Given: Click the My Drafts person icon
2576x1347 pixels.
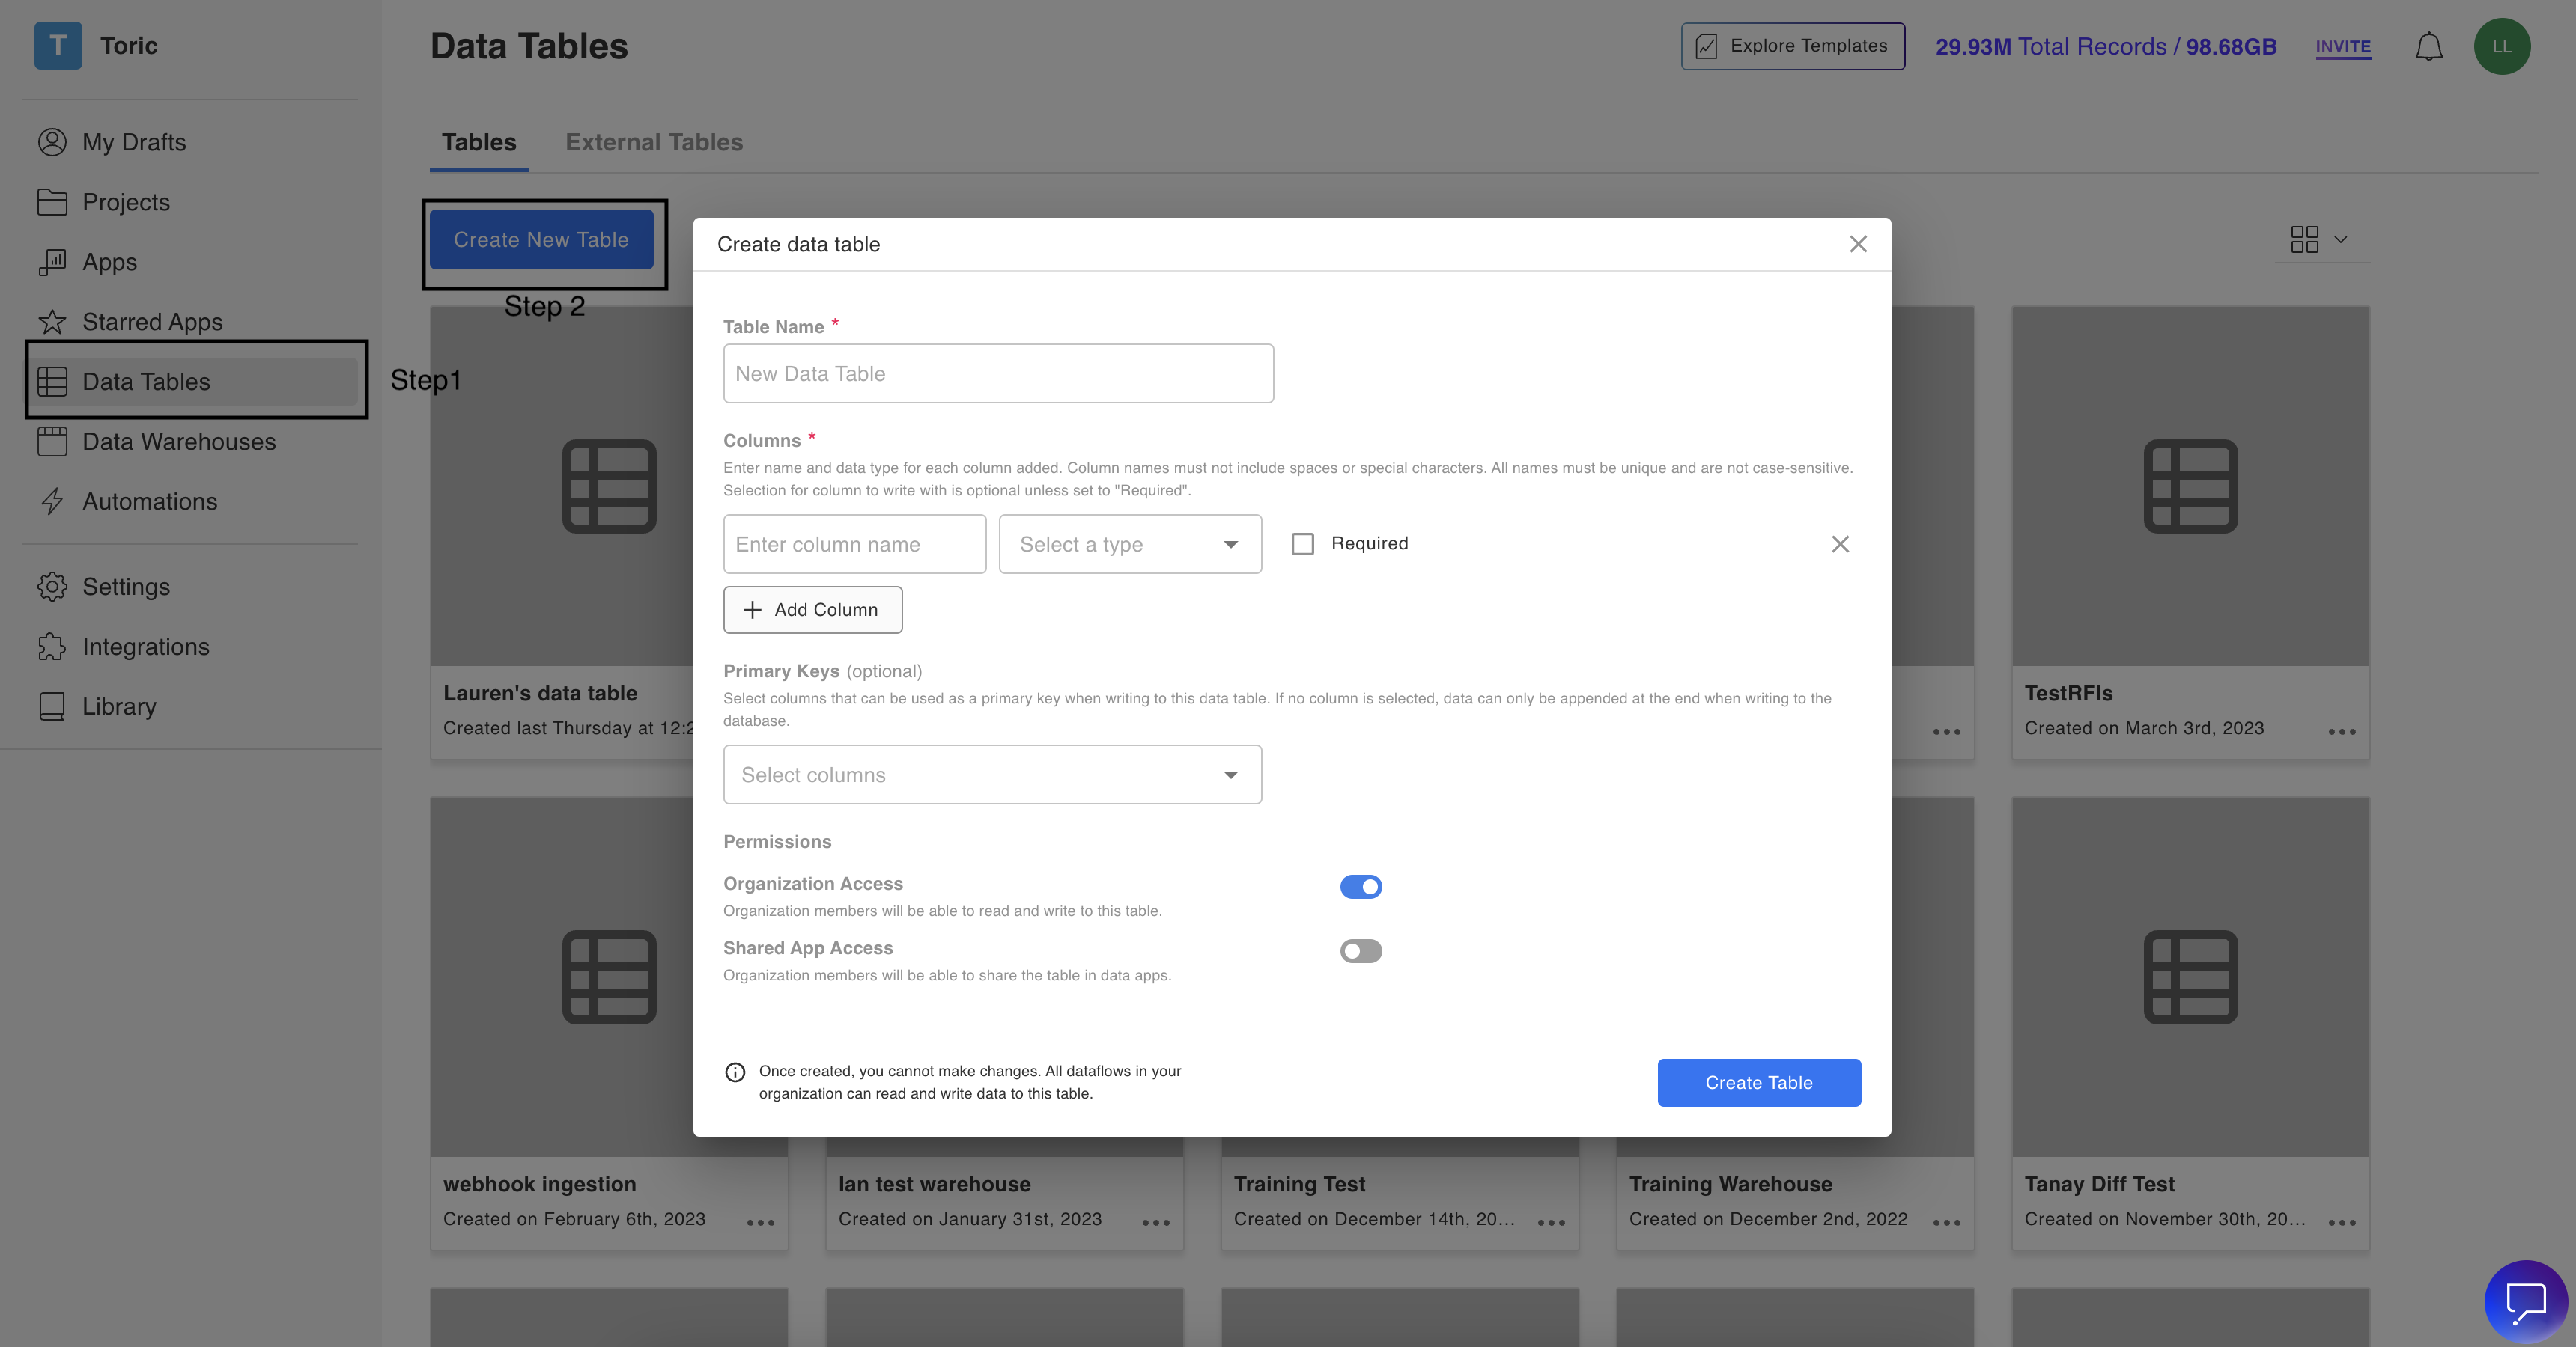Looking at the screenshot, I should [52, 142].
